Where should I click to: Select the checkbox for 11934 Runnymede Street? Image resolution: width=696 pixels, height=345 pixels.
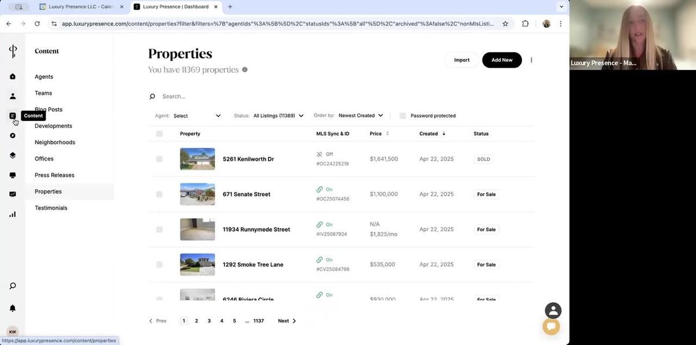(159, 230)
